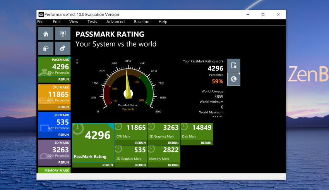Screen dimensions: 329x190
Task: Click the clock icon on Memory Mark tile
Action: click(x=151, y=149)
